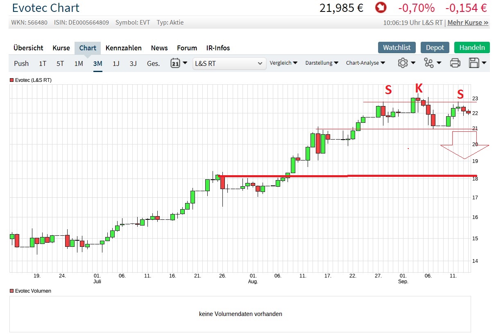The image size is (494, 334).
Task: Click the settings gear icon
Action: pyautogui.click(x=403, y=63)
